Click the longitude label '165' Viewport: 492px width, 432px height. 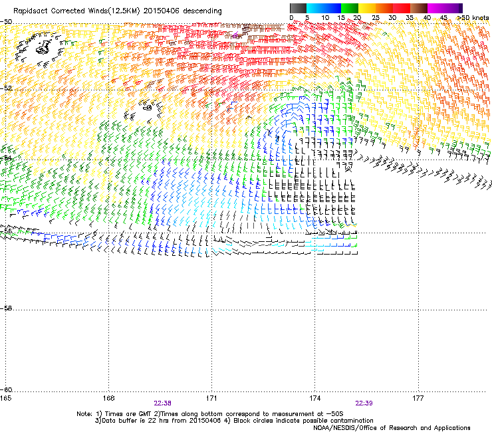(5, 398)
